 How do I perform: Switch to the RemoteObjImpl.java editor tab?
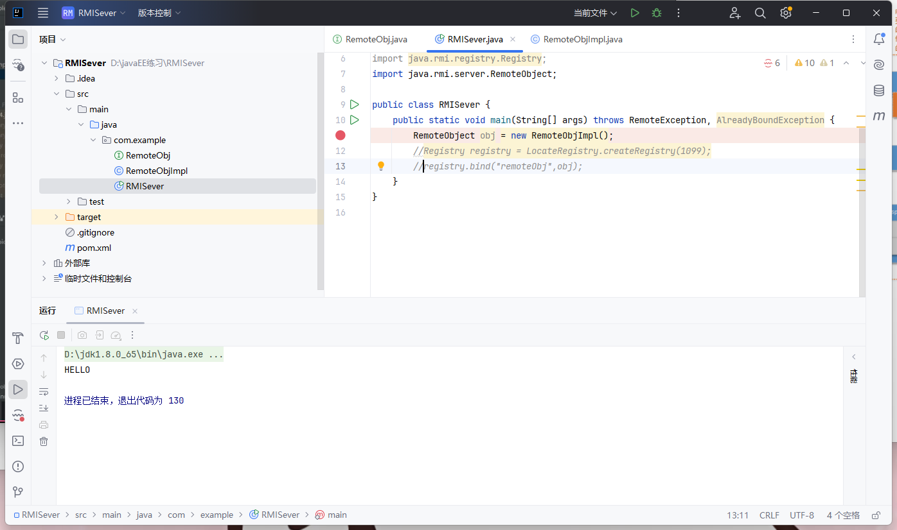point(582,39)
